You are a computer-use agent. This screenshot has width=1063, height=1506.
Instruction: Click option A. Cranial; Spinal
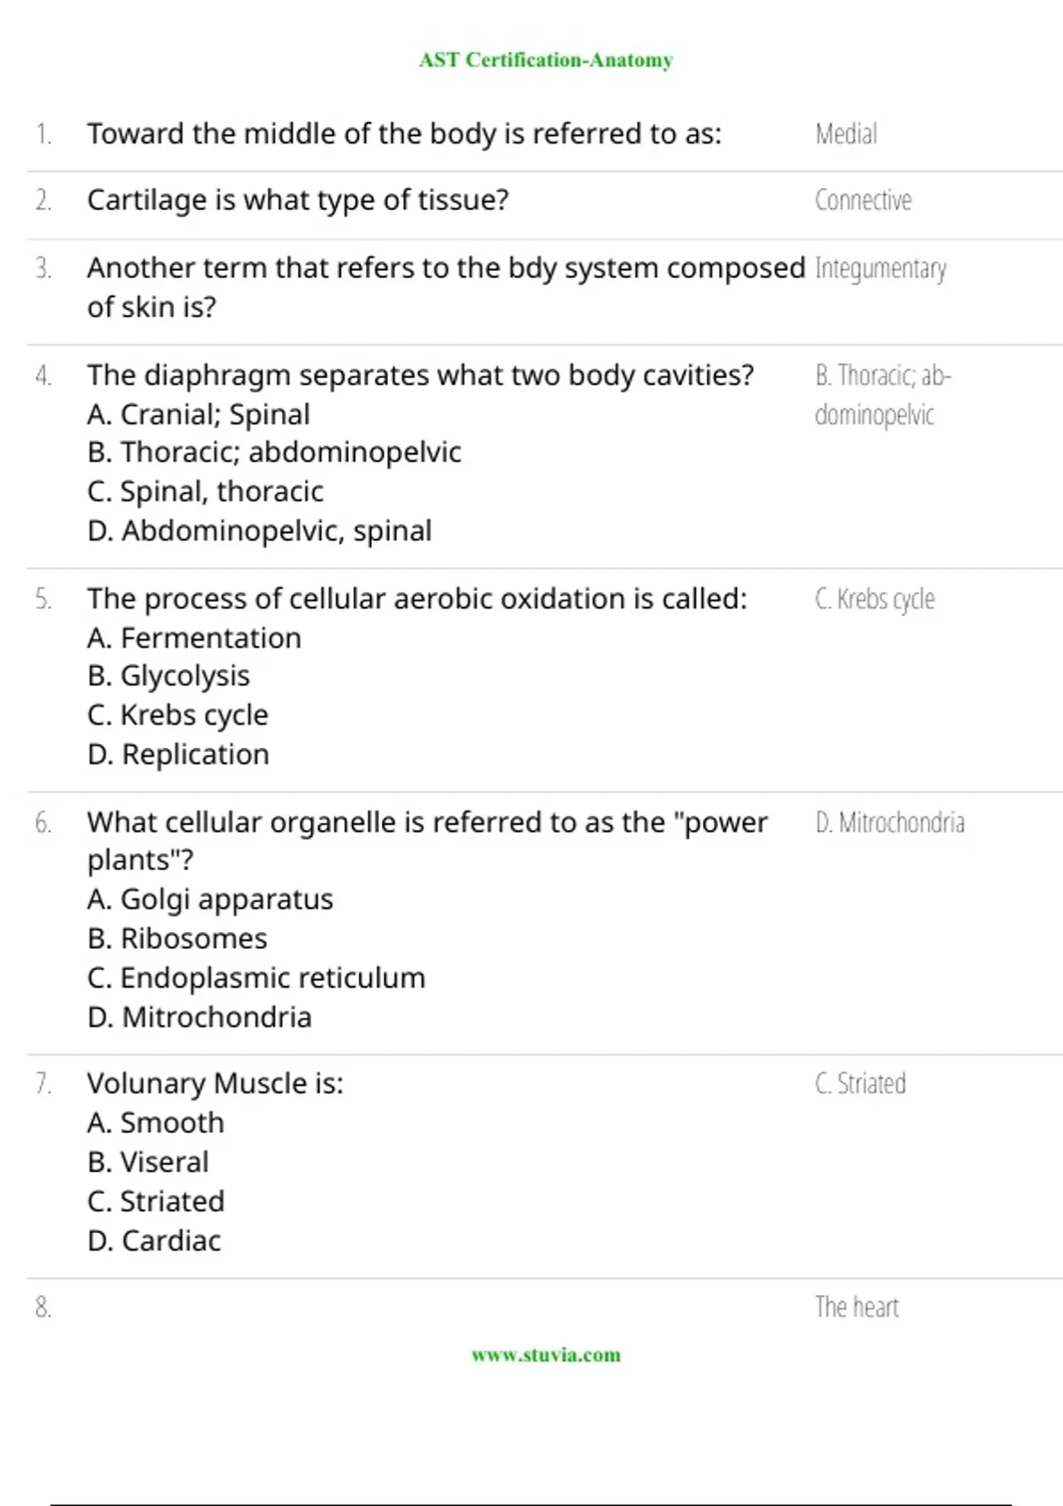[x=198, y=415]
